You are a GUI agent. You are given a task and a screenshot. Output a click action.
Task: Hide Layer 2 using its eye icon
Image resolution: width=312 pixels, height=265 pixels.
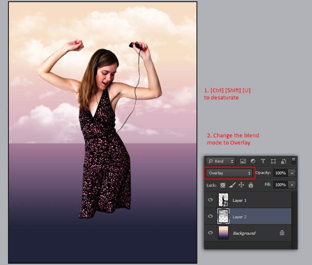(210, 216)
